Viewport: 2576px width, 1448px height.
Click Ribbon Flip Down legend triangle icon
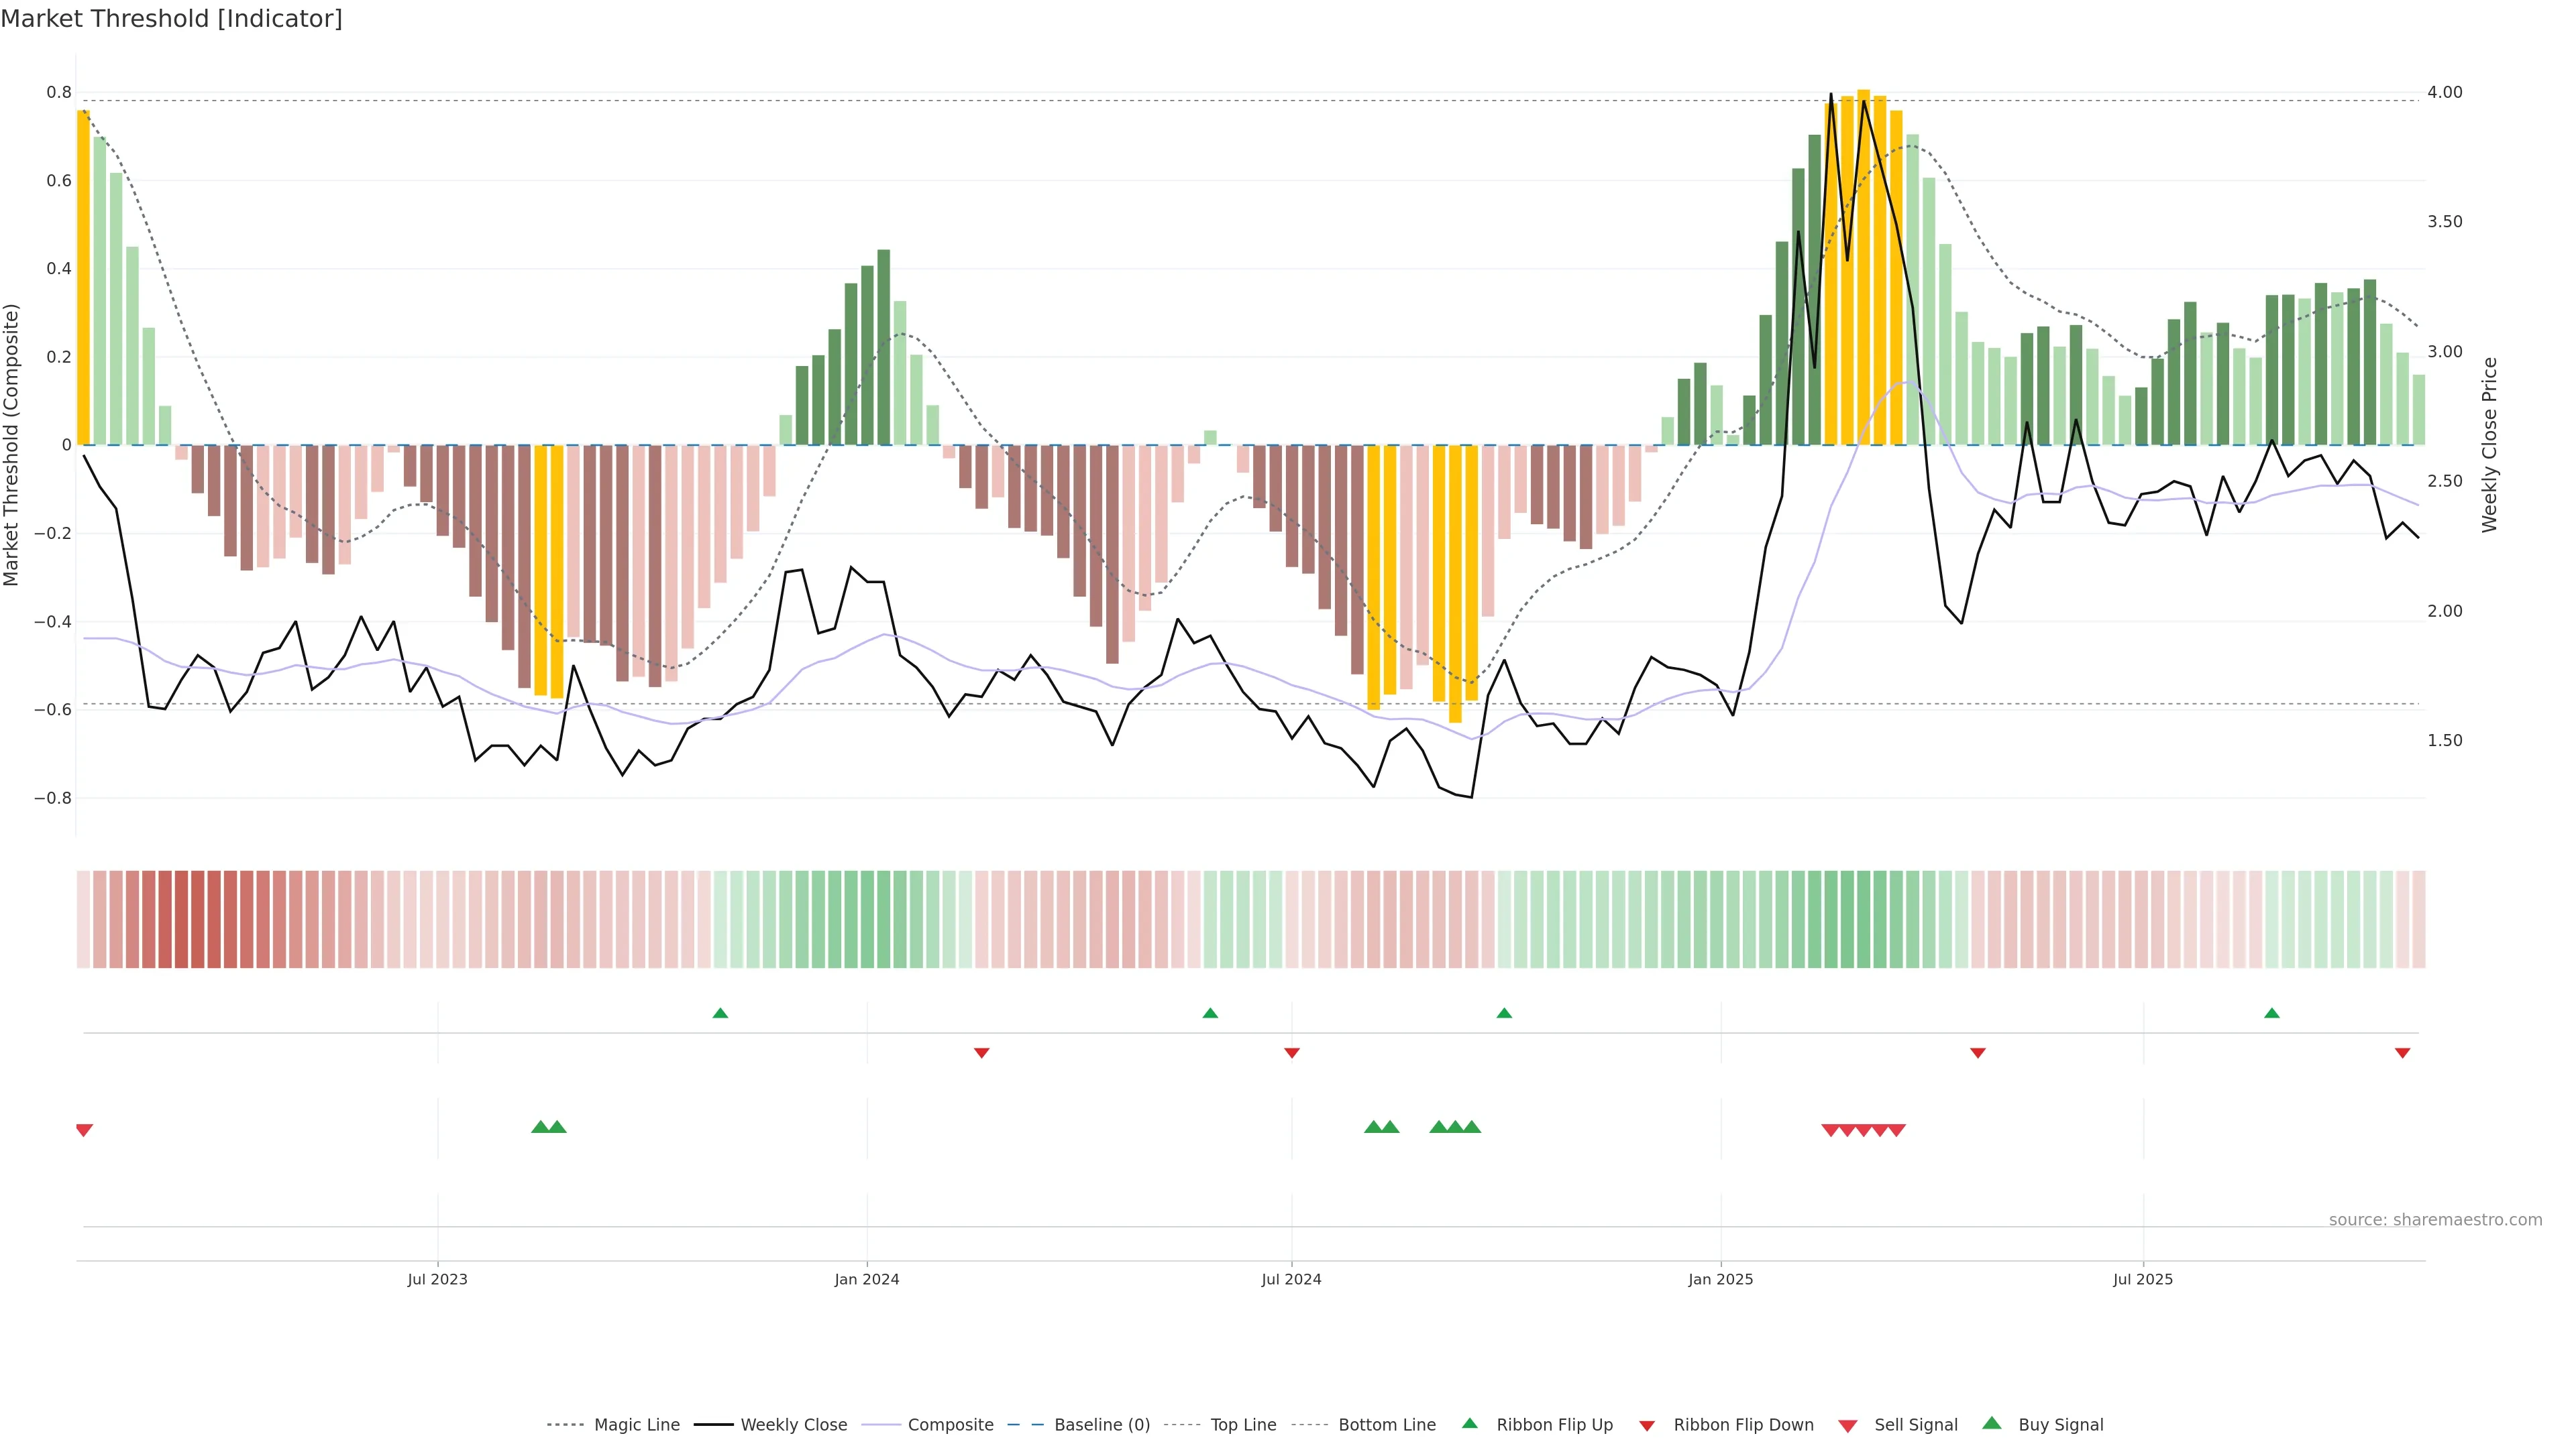[x=1647, y=1425]
